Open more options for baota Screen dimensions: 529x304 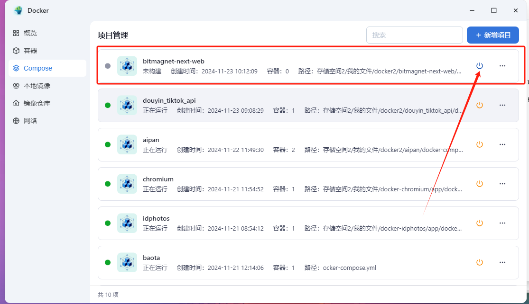[502, 262]
